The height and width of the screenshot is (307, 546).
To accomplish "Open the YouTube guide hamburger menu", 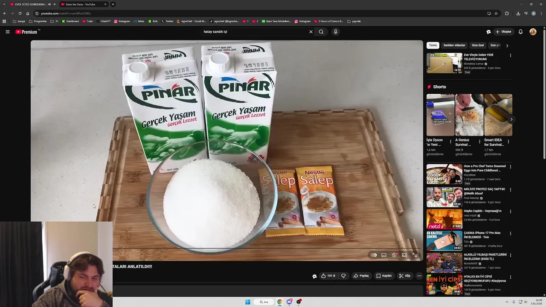I will 7,32.
